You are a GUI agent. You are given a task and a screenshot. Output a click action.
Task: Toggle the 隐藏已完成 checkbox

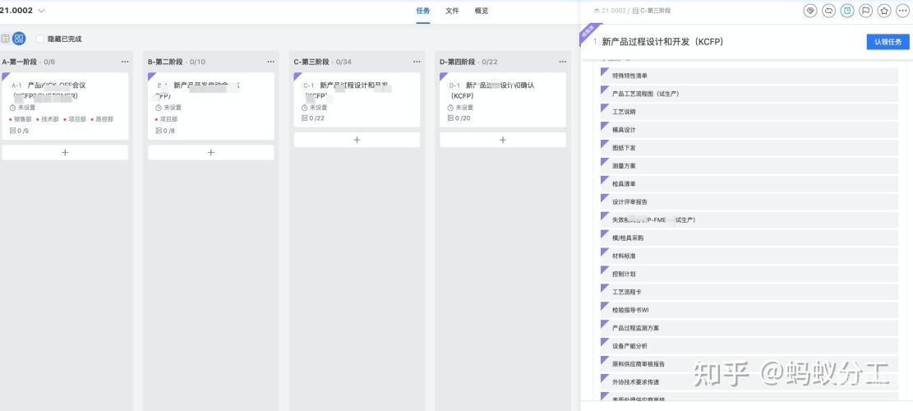[x=40, y=39]
